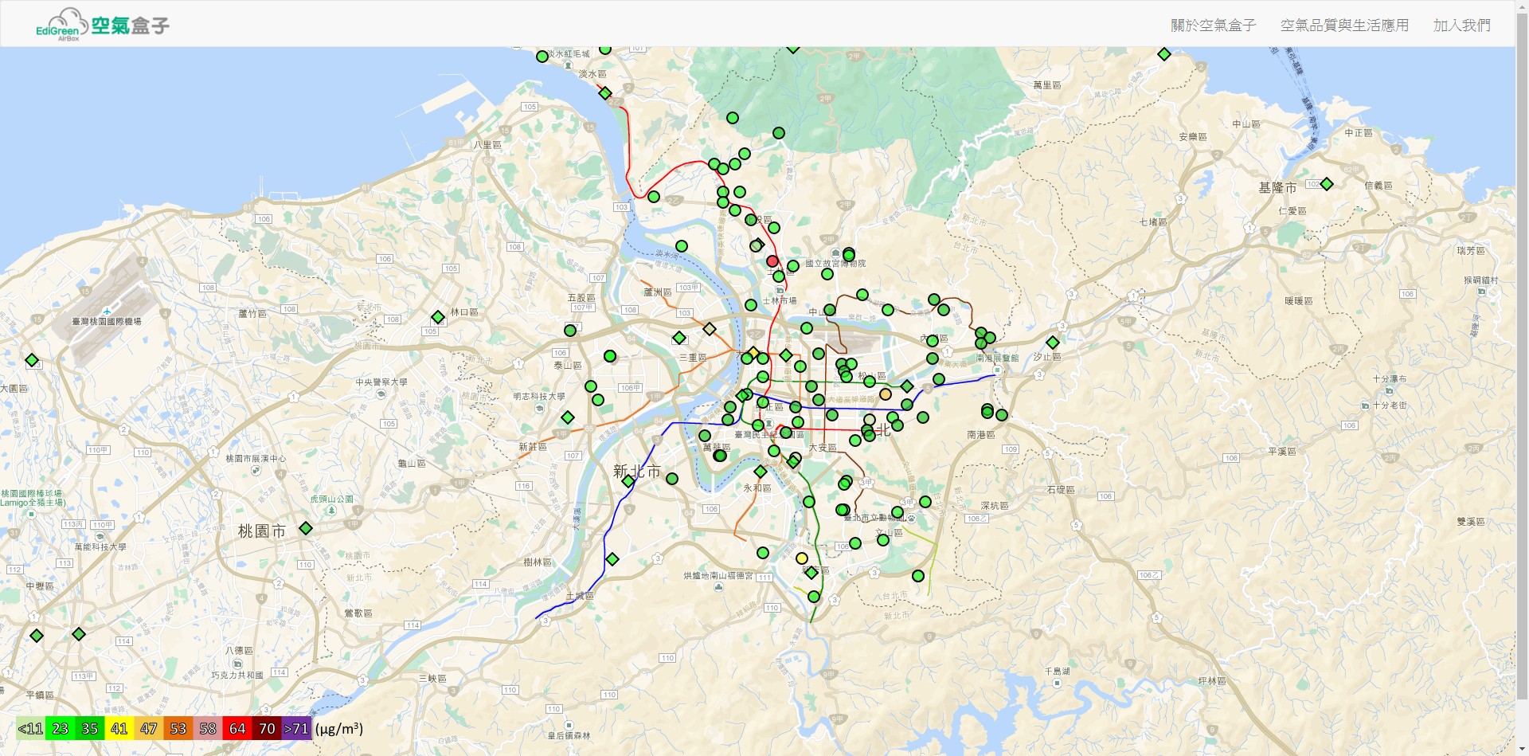The image size is (1529, 756).
Task: Select the green diamond sensor near 土城區
Action: (612, 559)
